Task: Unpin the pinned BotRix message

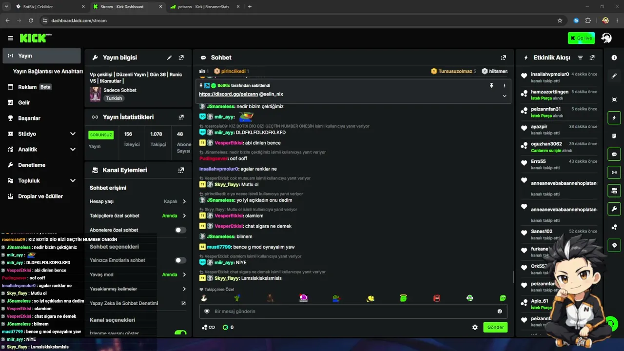Action: 491,85
